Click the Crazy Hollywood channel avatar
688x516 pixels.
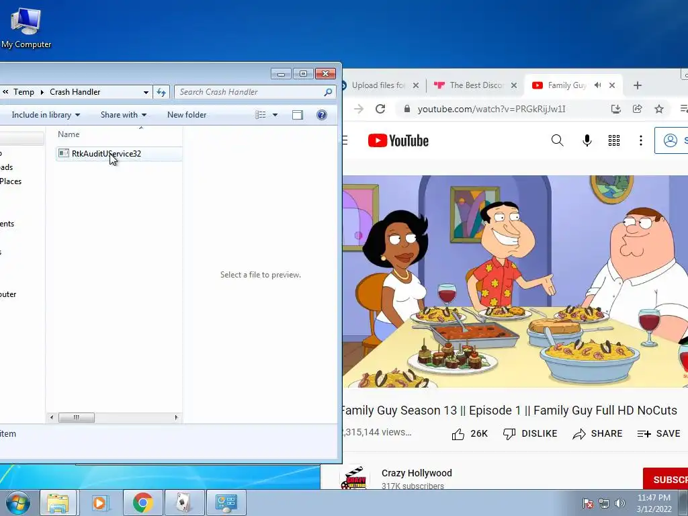point(353,478)
